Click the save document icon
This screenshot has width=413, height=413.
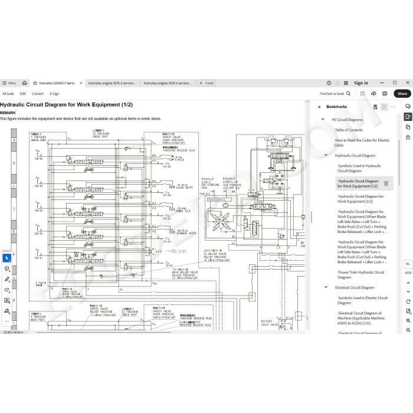pos(363,93)
